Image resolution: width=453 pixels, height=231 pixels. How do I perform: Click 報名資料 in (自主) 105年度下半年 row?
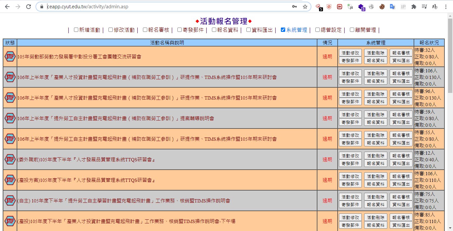[x=375, y=204]
